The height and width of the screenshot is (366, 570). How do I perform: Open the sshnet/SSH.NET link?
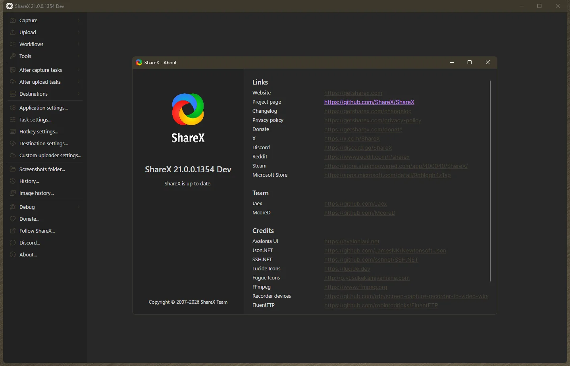(x=371, y=260)
